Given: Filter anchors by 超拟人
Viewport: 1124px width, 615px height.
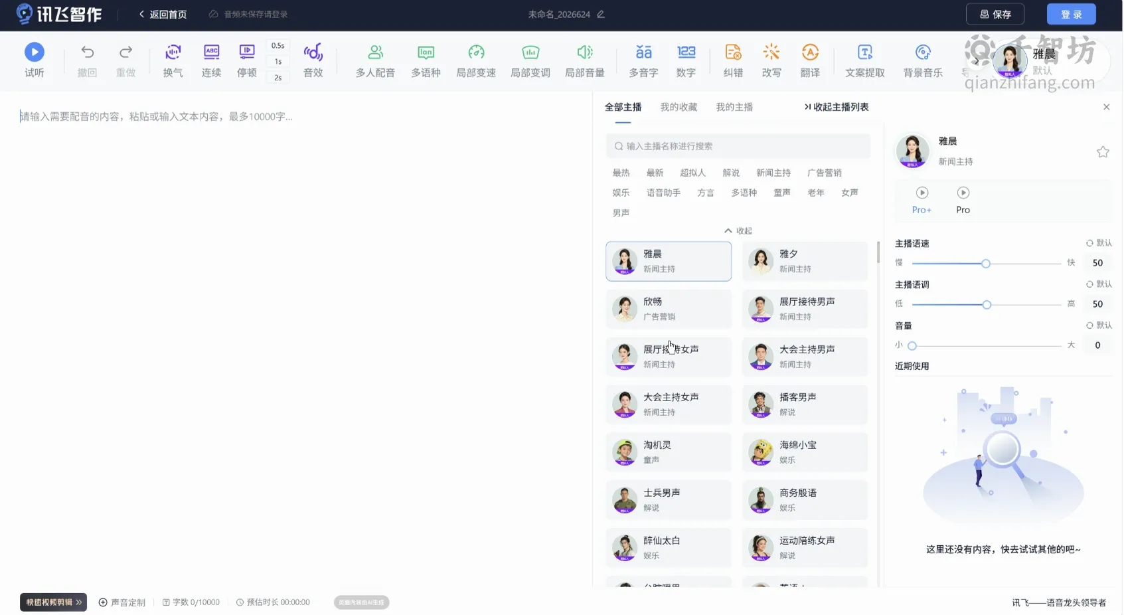Looking at the screenshot, I should 692,173.
